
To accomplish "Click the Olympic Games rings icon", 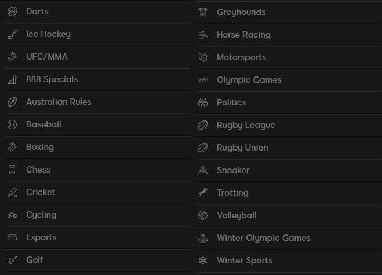I will (203, 80).
